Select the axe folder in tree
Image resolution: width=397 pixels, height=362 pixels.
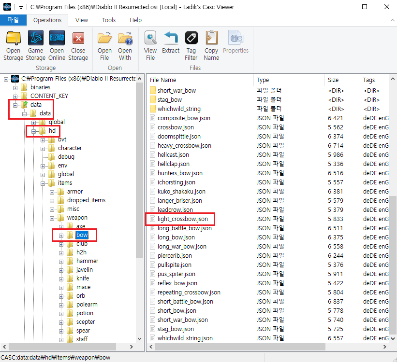click(x=81, y=226)
